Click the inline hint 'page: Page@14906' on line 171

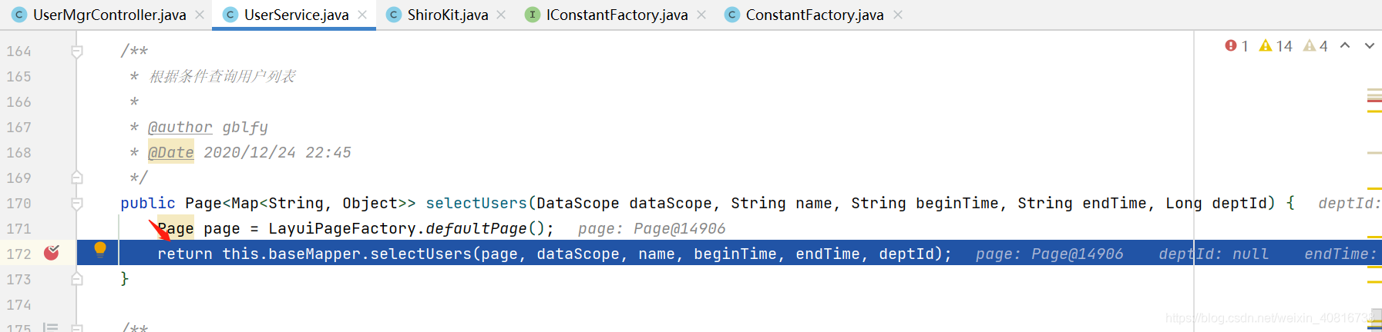(x=651, y=228)
